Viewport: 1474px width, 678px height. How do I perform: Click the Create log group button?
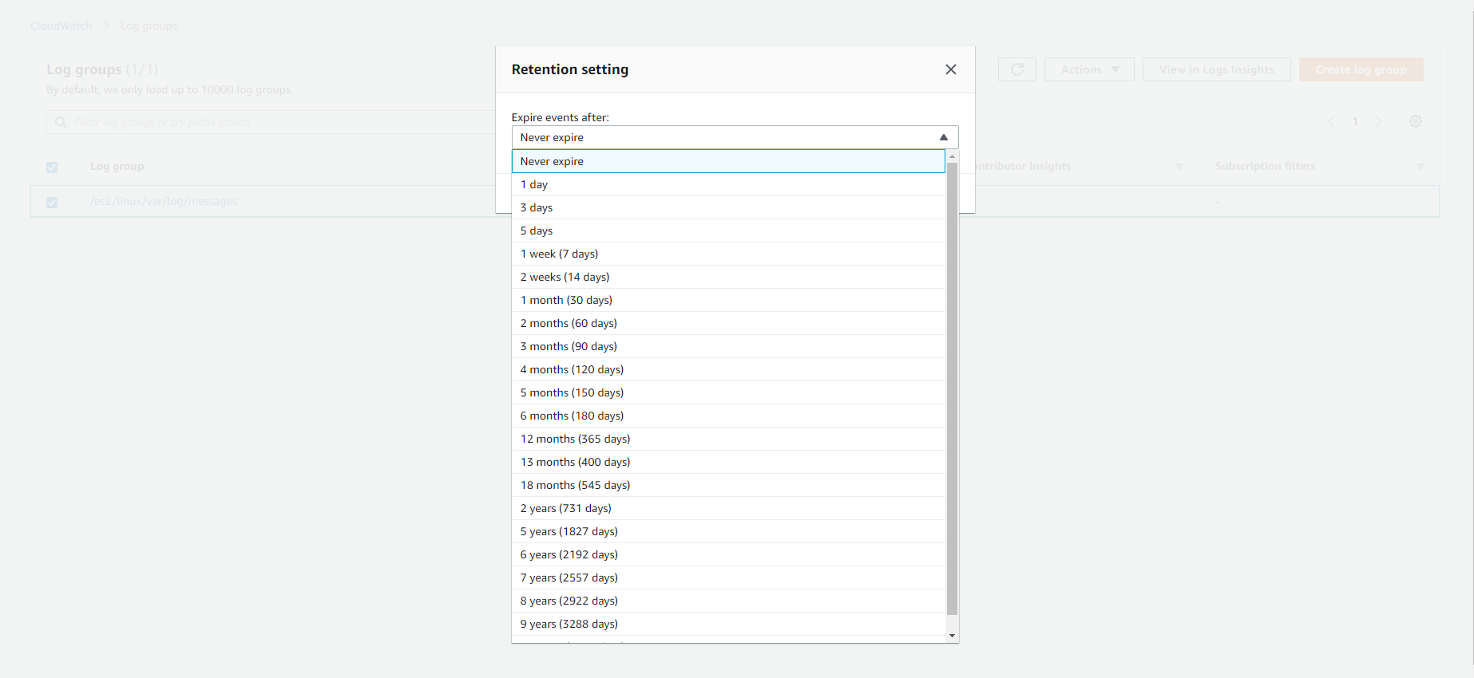pyautogui.click(x=1361, y=69)
